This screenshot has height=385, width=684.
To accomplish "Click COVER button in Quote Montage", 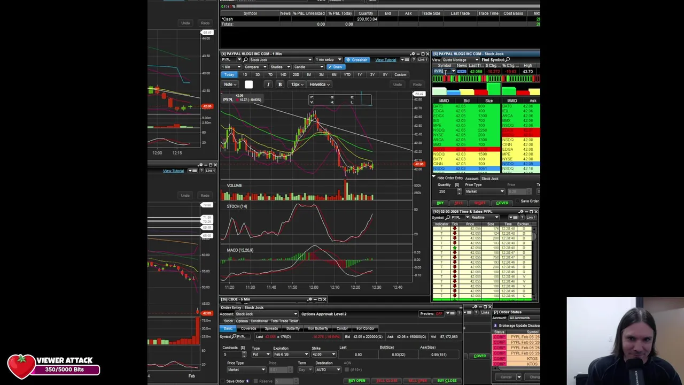I will point(502,203).
